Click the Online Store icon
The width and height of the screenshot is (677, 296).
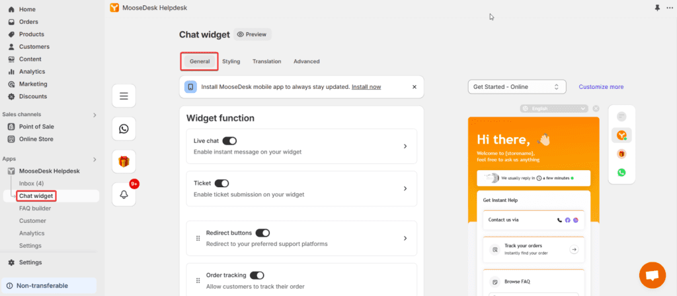point(11,139)
